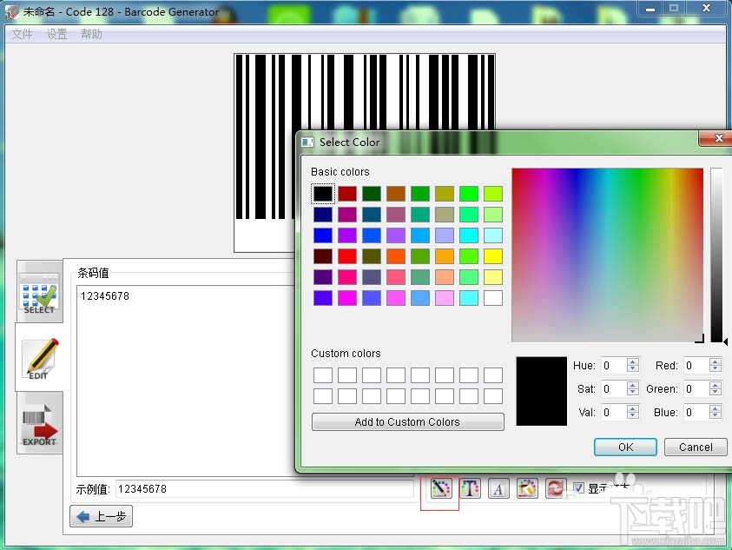Increase the Hue value with up arrow

click(633, 361)
